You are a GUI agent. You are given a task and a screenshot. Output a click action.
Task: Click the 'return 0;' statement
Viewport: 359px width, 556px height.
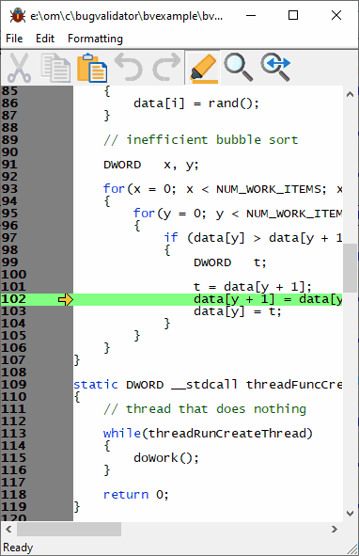(x=136, y=495)
